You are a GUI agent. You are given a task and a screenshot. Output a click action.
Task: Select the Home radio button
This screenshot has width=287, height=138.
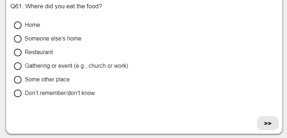(x=18, y=25)
